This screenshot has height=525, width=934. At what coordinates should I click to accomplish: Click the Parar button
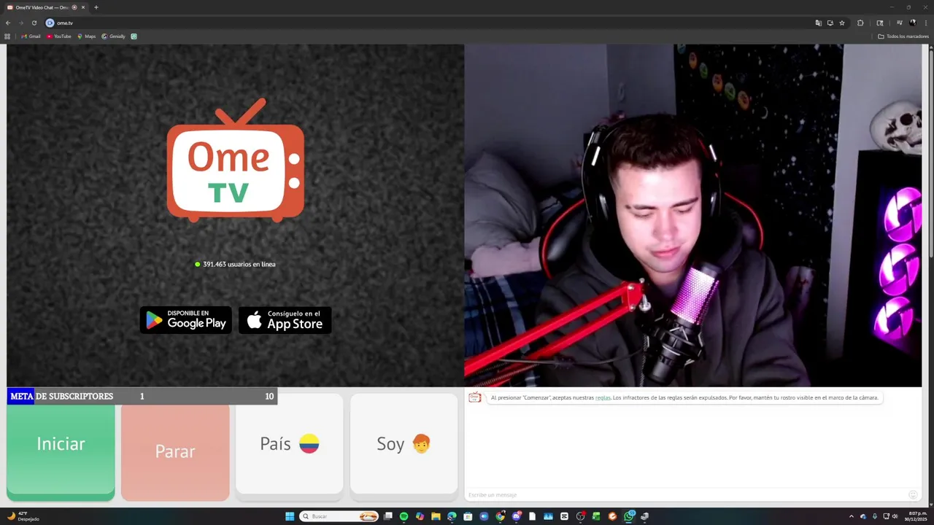pos(175,452)
